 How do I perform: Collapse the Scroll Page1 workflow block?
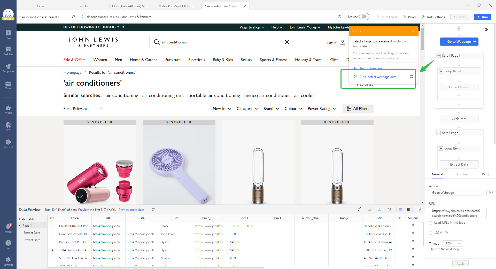pyautogui.click(x=439, y=56)
